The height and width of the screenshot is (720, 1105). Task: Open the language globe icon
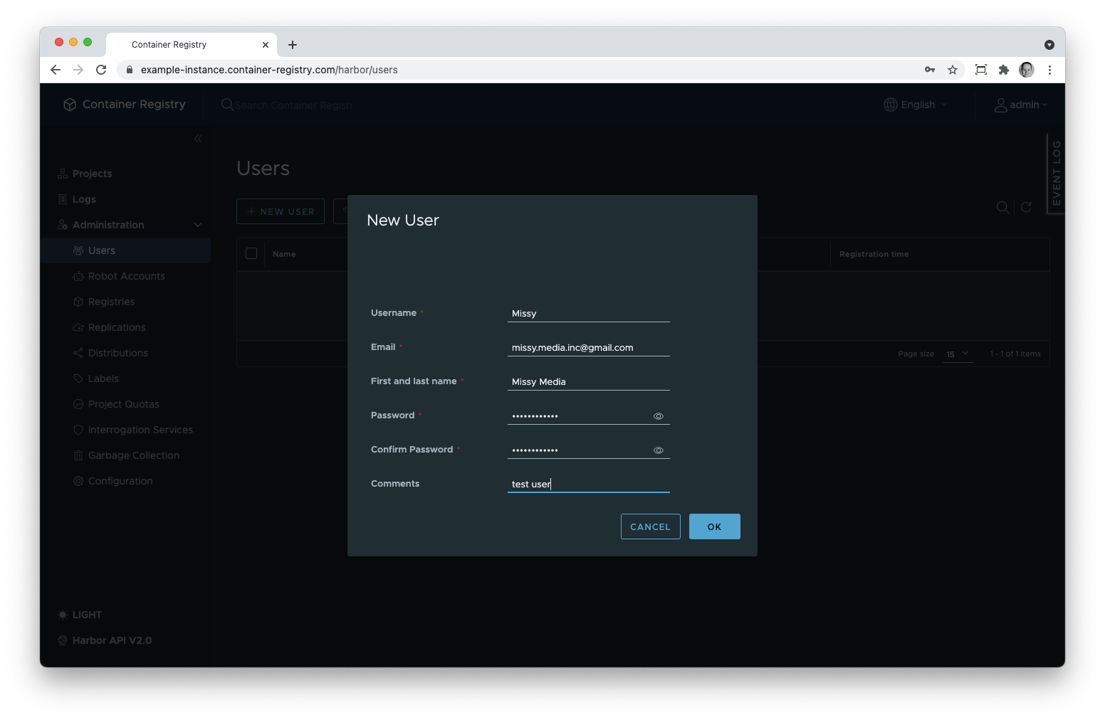tap(891, 105)
